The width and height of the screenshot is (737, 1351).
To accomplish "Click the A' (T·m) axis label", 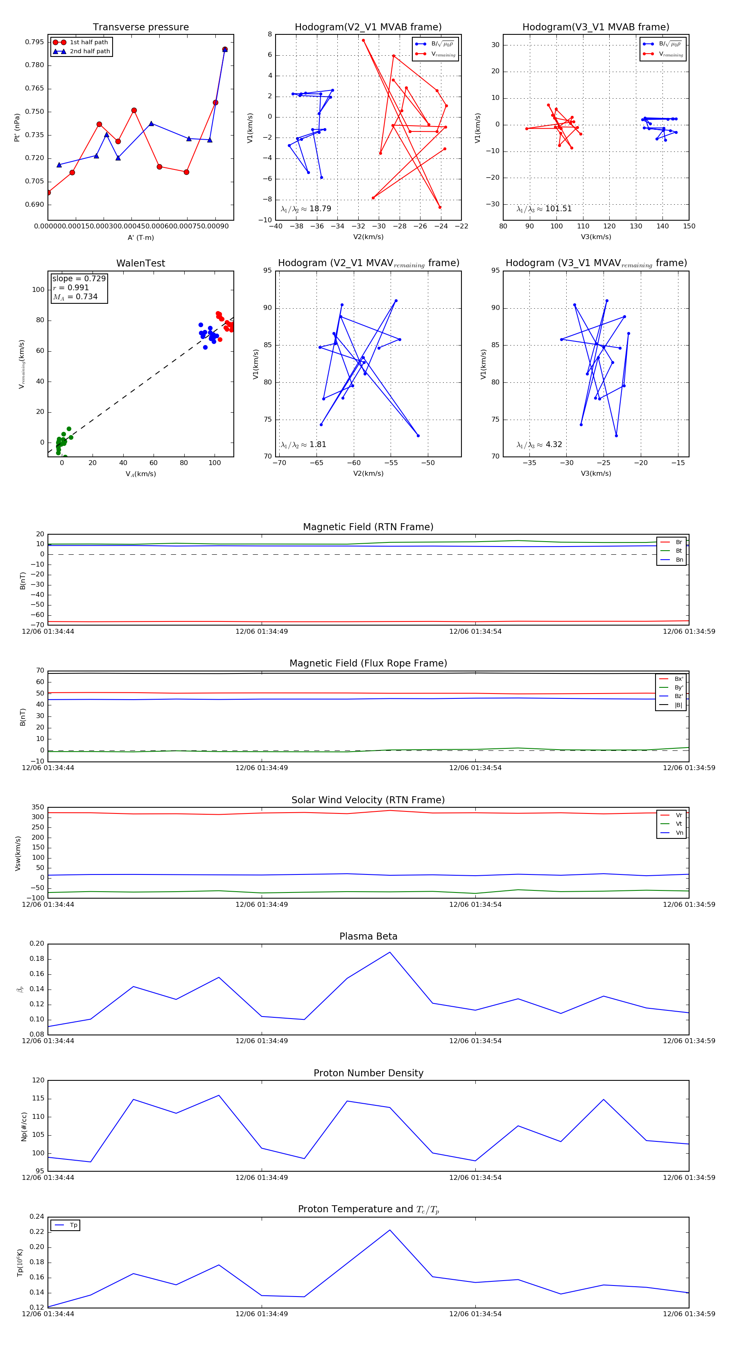I will tap(140, 237).
